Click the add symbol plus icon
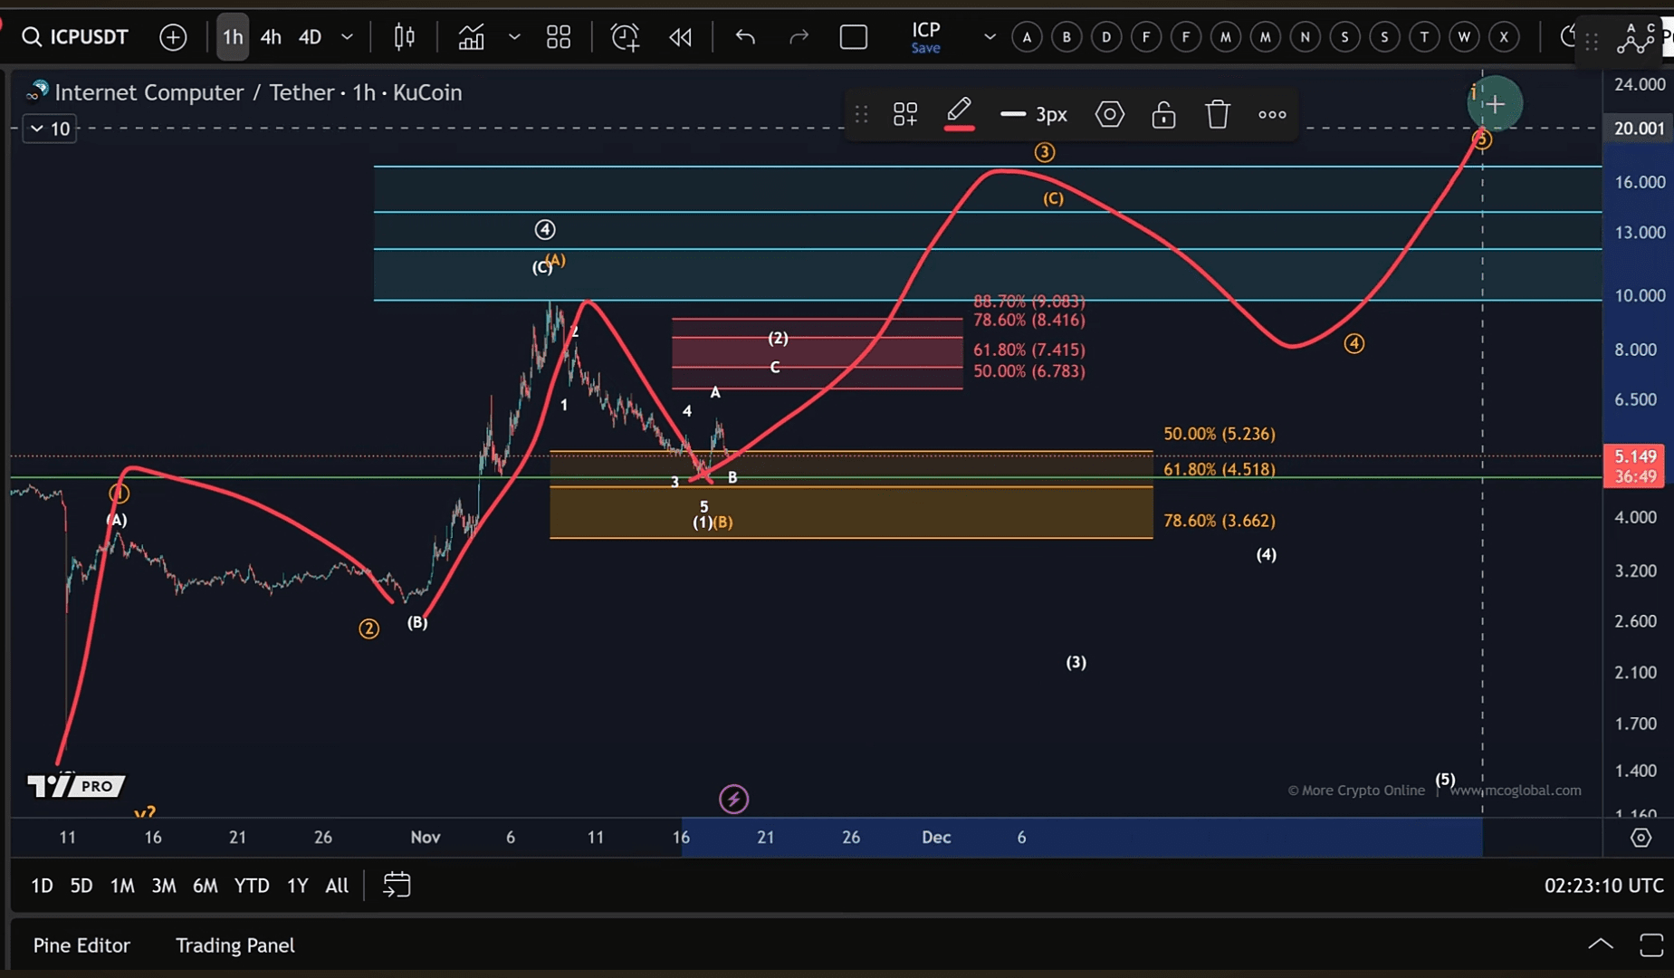This screenshot has width=1674, height=978. click(x=173, y=37)
